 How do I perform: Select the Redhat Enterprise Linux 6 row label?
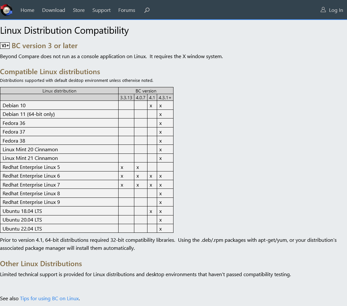point(31,176)
